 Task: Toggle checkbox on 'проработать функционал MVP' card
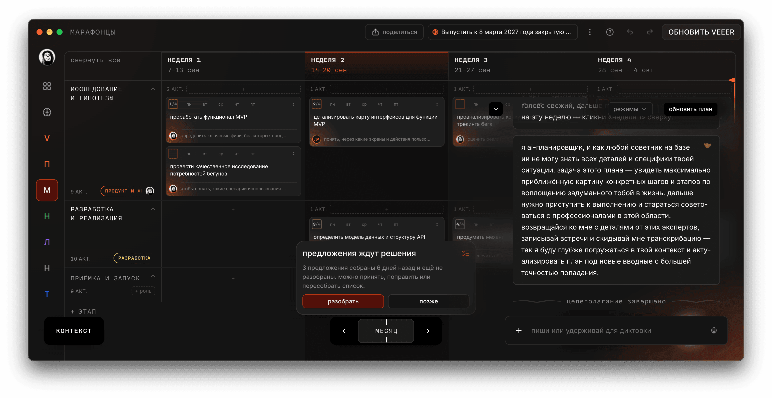[173, 104]
